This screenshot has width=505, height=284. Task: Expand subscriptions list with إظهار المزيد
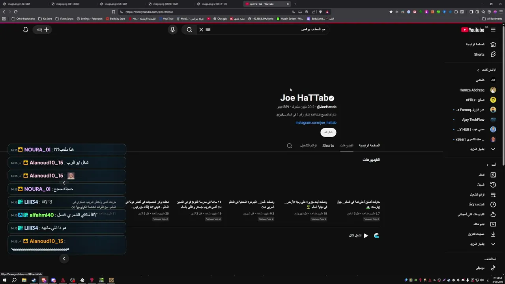(483, 149)
